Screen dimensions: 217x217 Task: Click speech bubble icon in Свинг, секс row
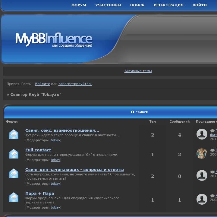tap(212, 131)
